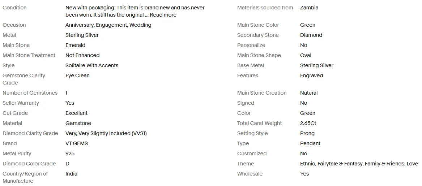Viewport: 422px width, 186px height.
Task: Click the Prong setting style value
Action: pyautogui.click(x=307, y=133)
